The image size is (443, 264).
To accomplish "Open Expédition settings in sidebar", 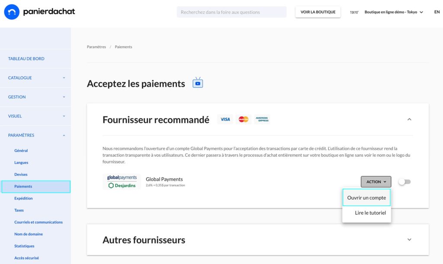I will click(x=23, y=198).
